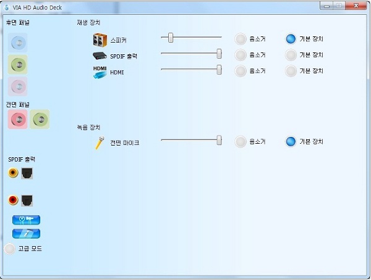Click the HDMI volume slider handle
This screenshot has width=371, height=280.
click(x=219, y=70)
